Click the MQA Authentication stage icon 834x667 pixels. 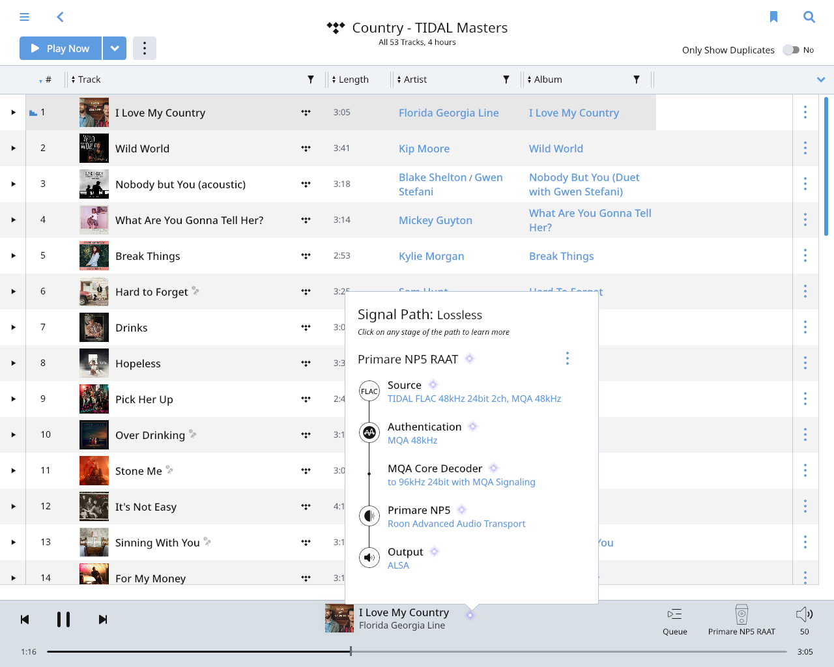[369, 433]
